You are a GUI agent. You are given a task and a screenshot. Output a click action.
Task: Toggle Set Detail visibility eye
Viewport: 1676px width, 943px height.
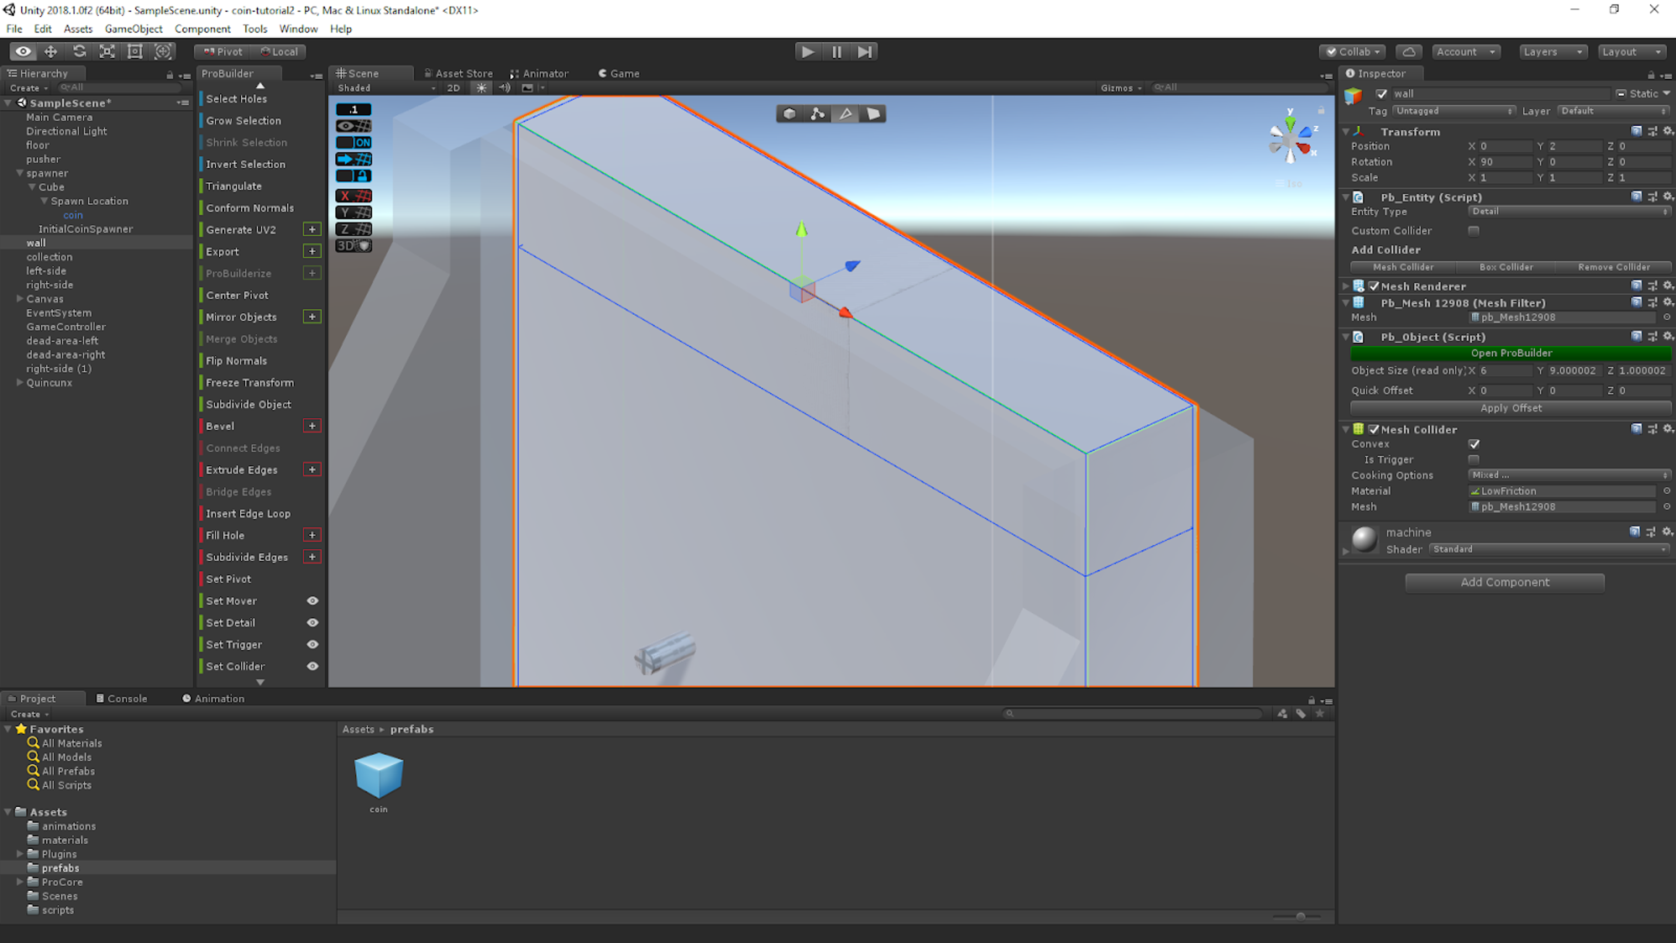[313, 623]
